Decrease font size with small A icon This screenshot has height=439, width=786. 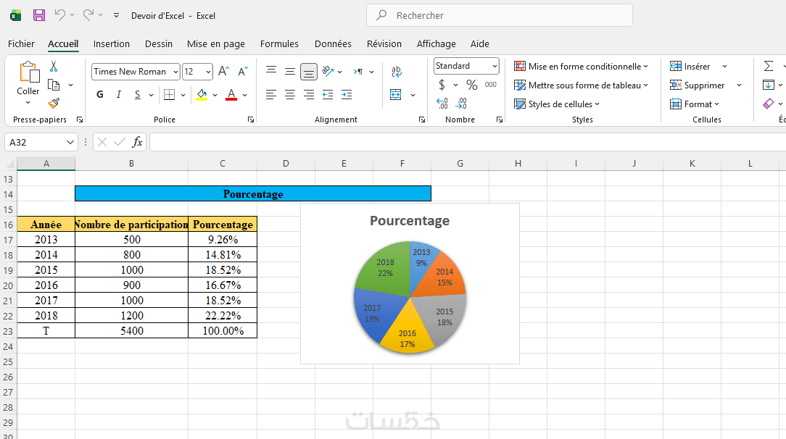pos(243,71)
